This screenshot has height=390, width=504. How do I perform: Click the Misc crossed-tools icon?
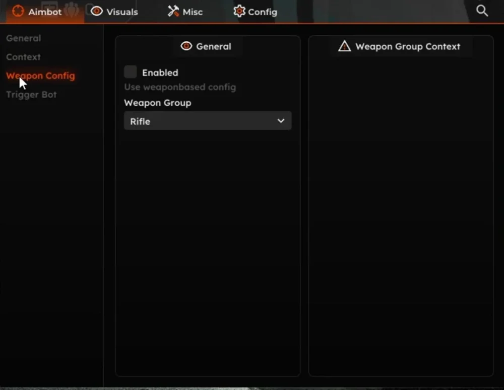click(173, 12)
